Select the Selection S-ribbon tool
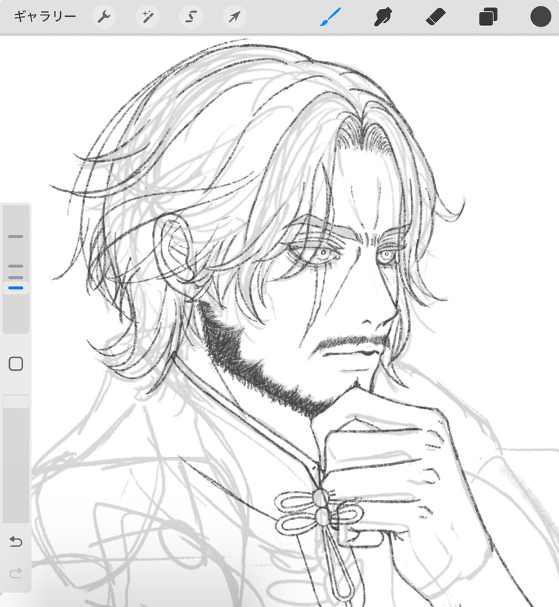Screen dimensions: 559x607 tap(191, 17)
